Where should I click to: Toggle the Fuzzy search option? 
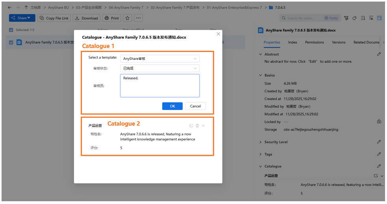(331, 18)
